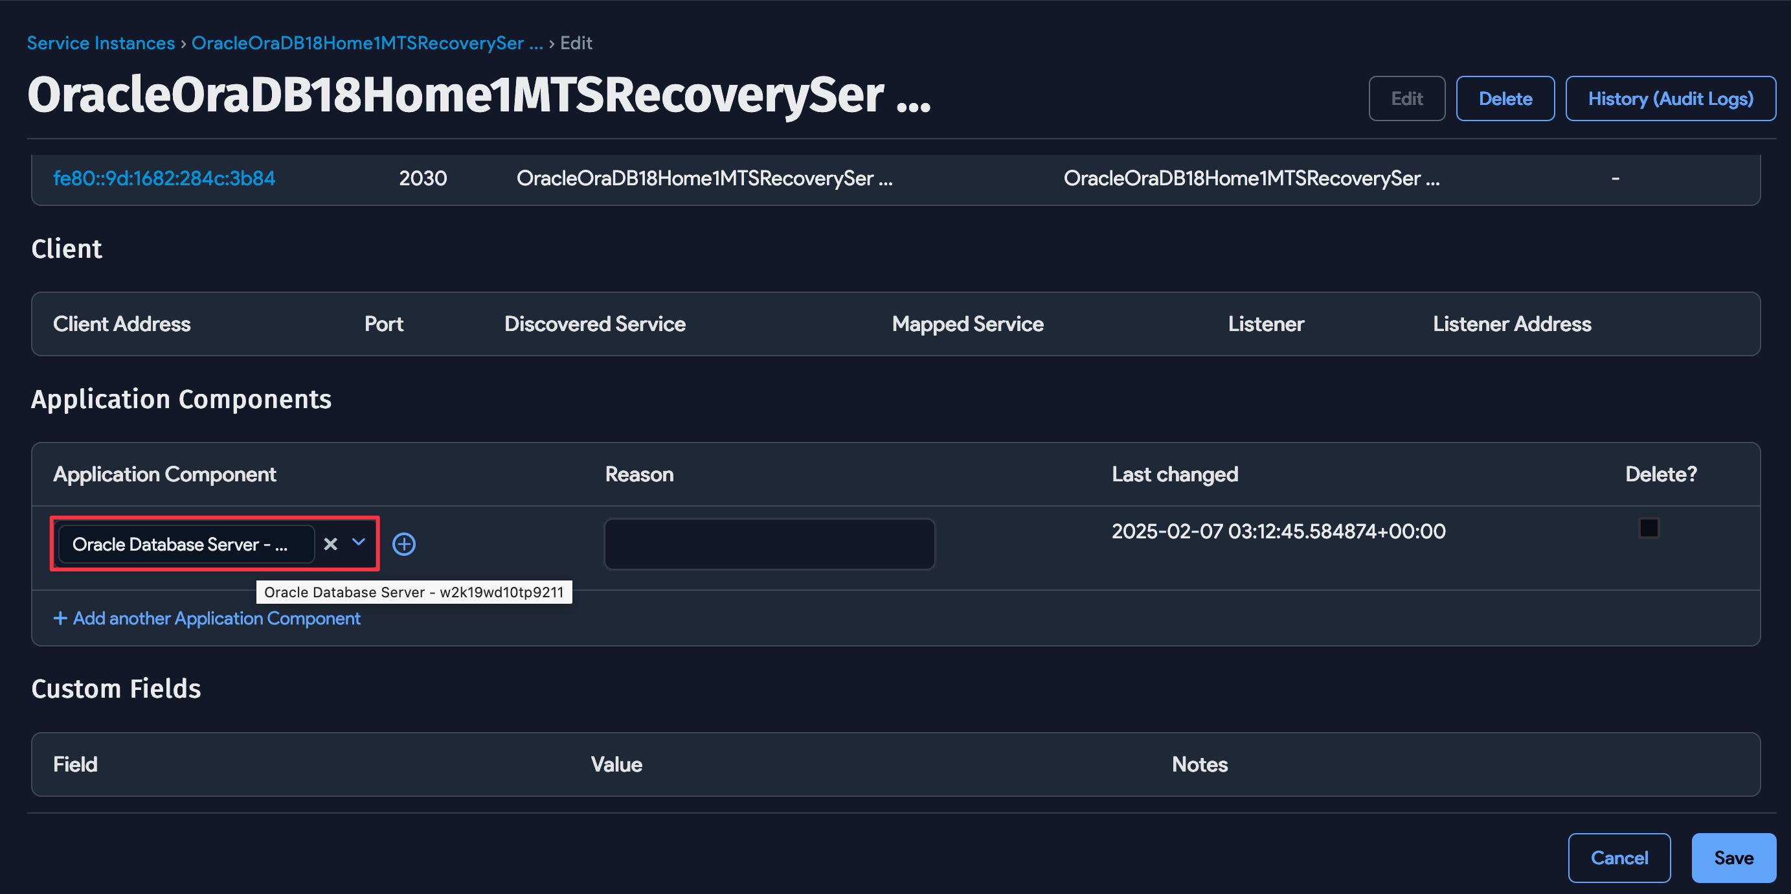The width and height of the screenshot is (1791, 894).
Task: Click the Oracle Database Server - w2k19wd10tp9211 tooltip
Action: [x=414, y=592]
